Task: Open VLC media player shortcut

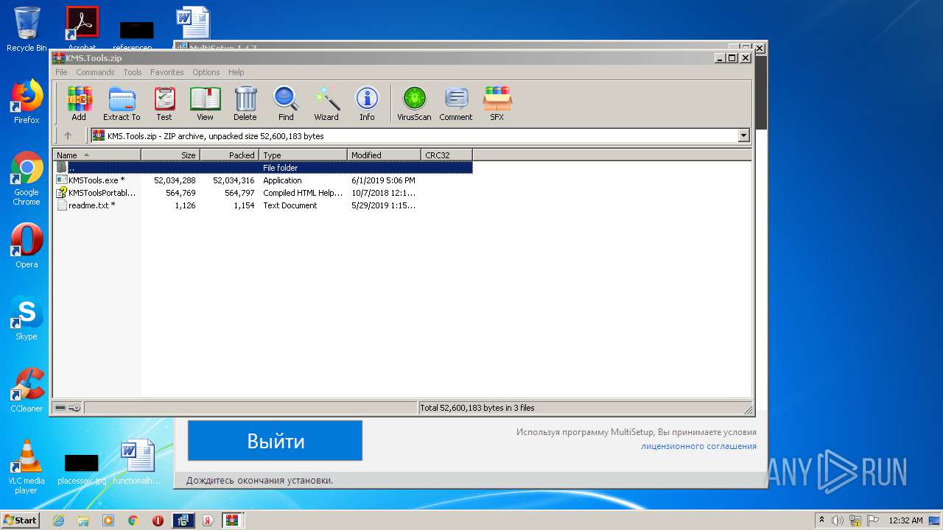Action: pyautogui.click(x=27, y=467)
